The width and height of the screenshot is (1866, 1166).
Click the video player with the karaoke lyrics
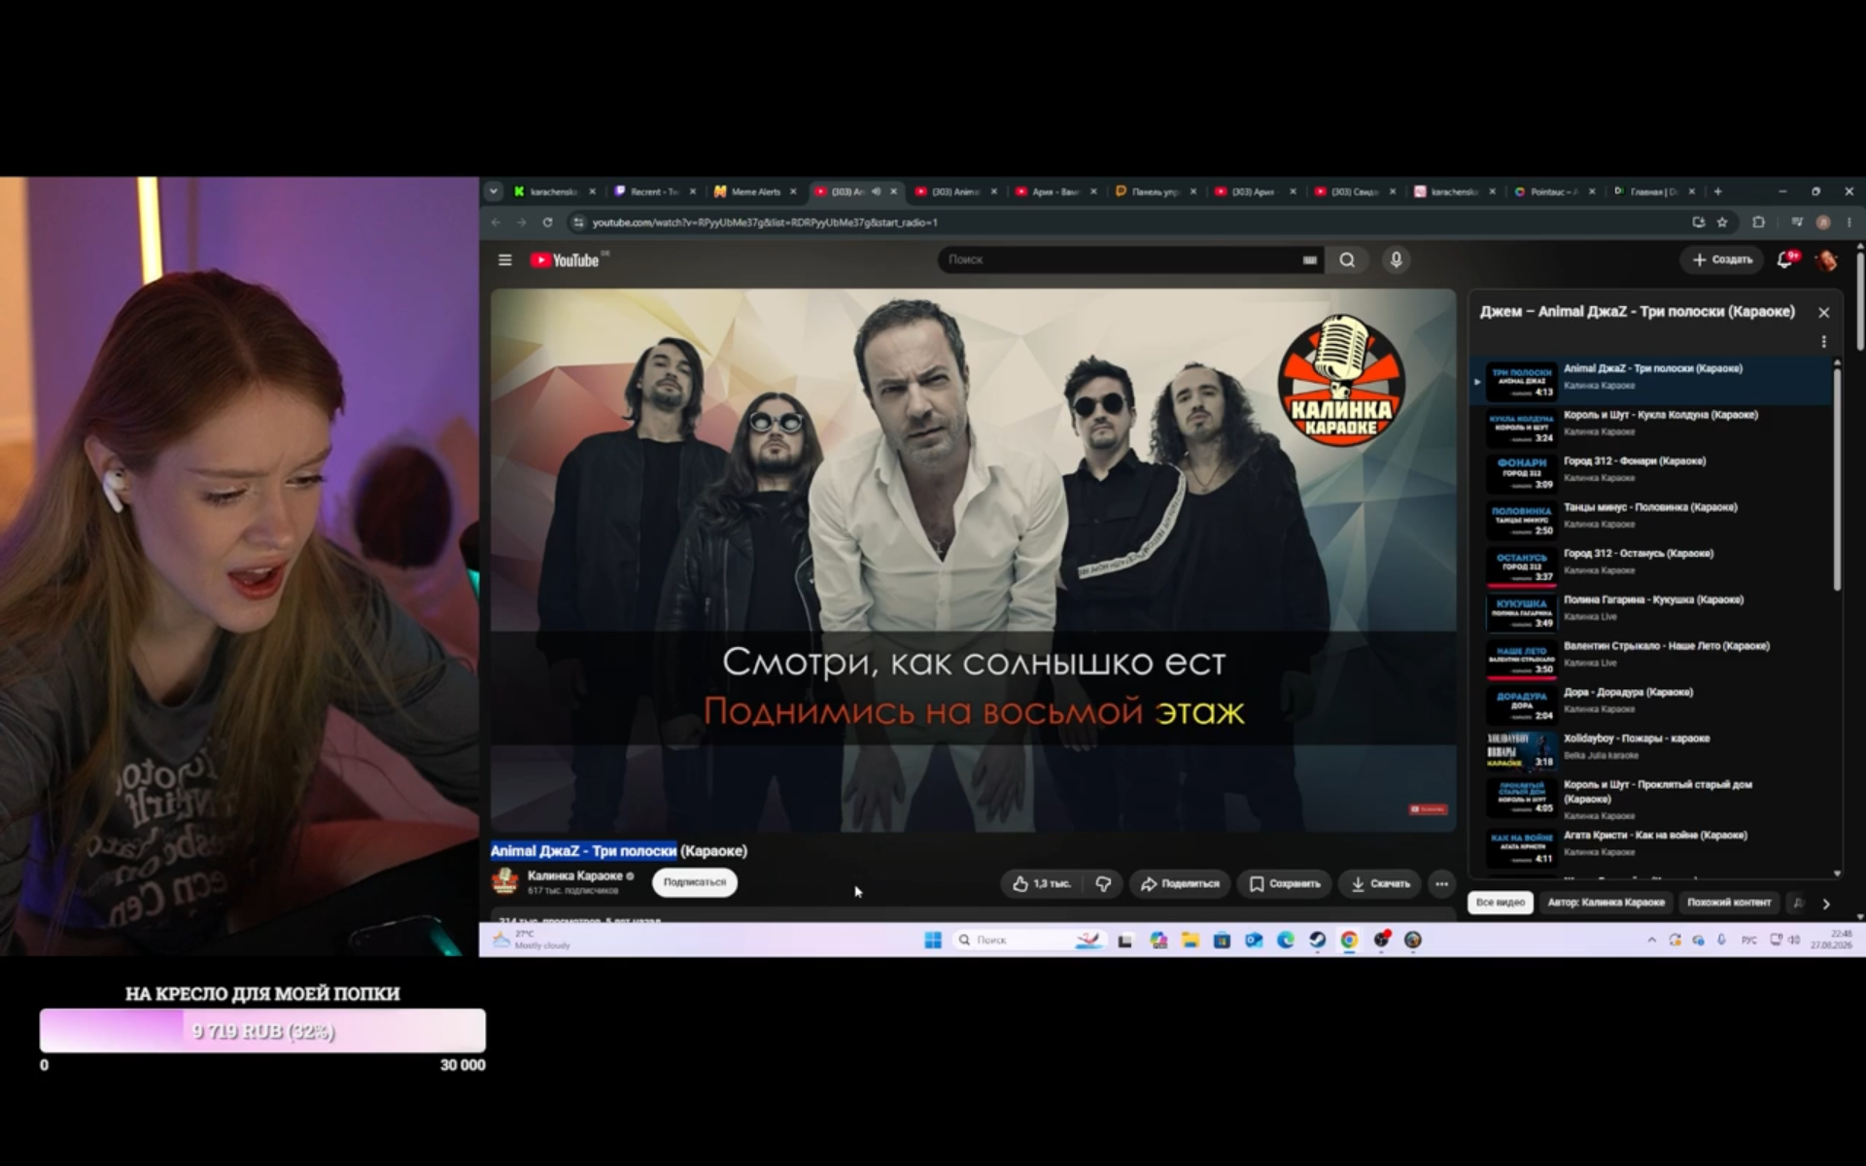973,560
